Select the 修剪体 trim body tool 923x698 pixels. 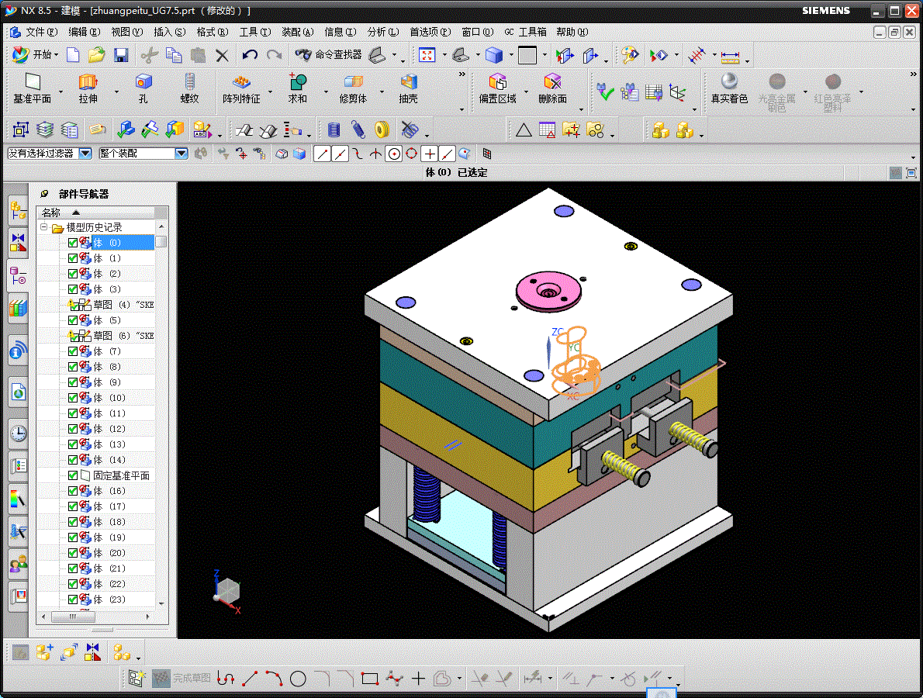(x=353, y=89)
